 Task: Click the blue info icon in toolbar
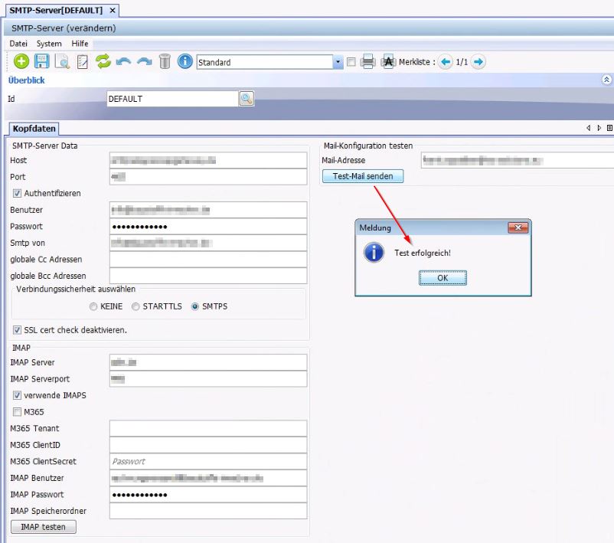[185, 62]
